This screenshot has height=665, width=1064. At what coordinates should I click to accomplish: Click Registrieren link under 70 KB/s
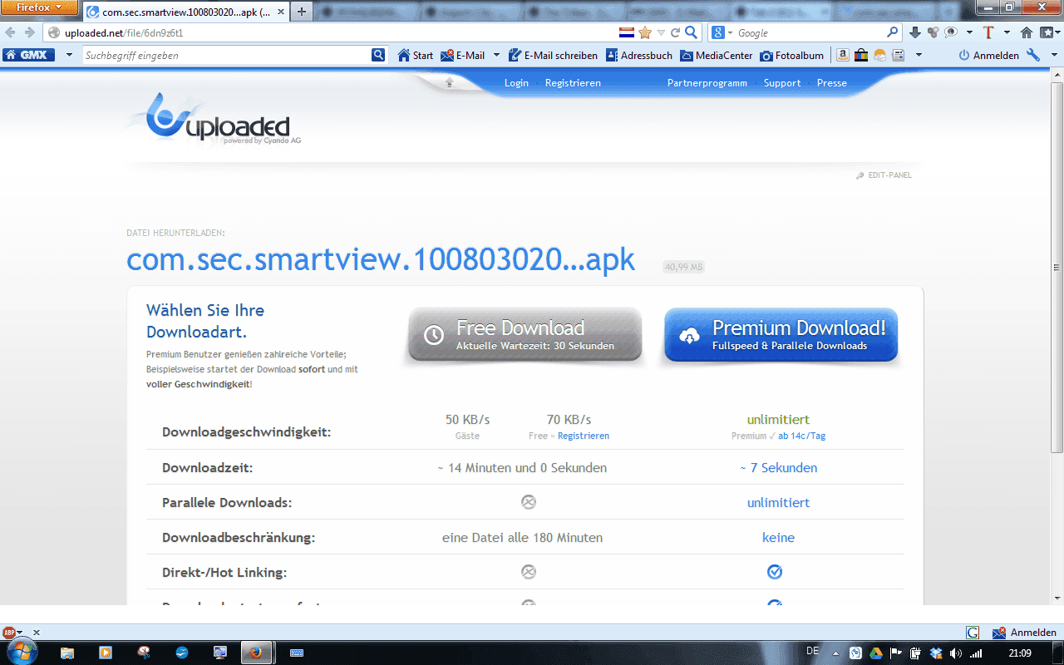[x=584, y=436]
